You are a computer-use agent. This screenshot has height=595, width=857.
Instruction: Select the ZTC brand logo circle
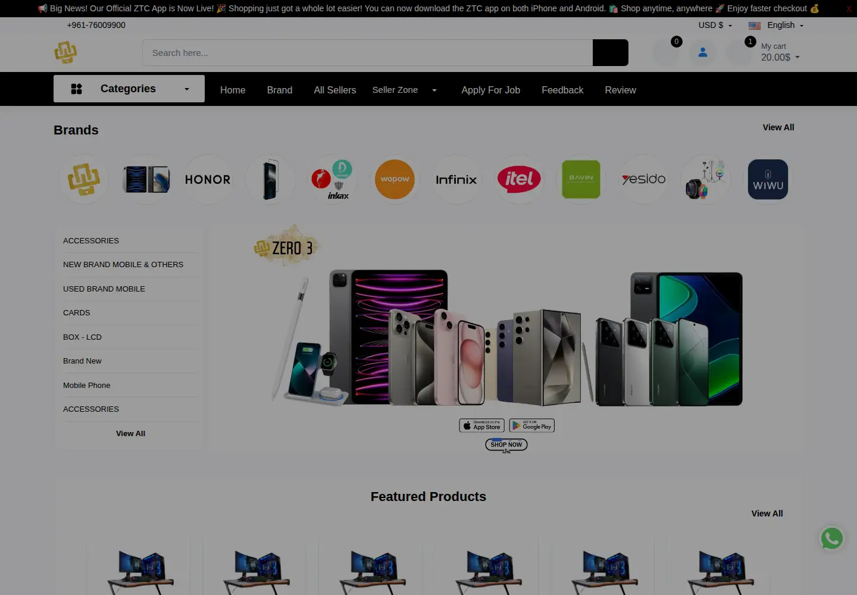[84, 179]
